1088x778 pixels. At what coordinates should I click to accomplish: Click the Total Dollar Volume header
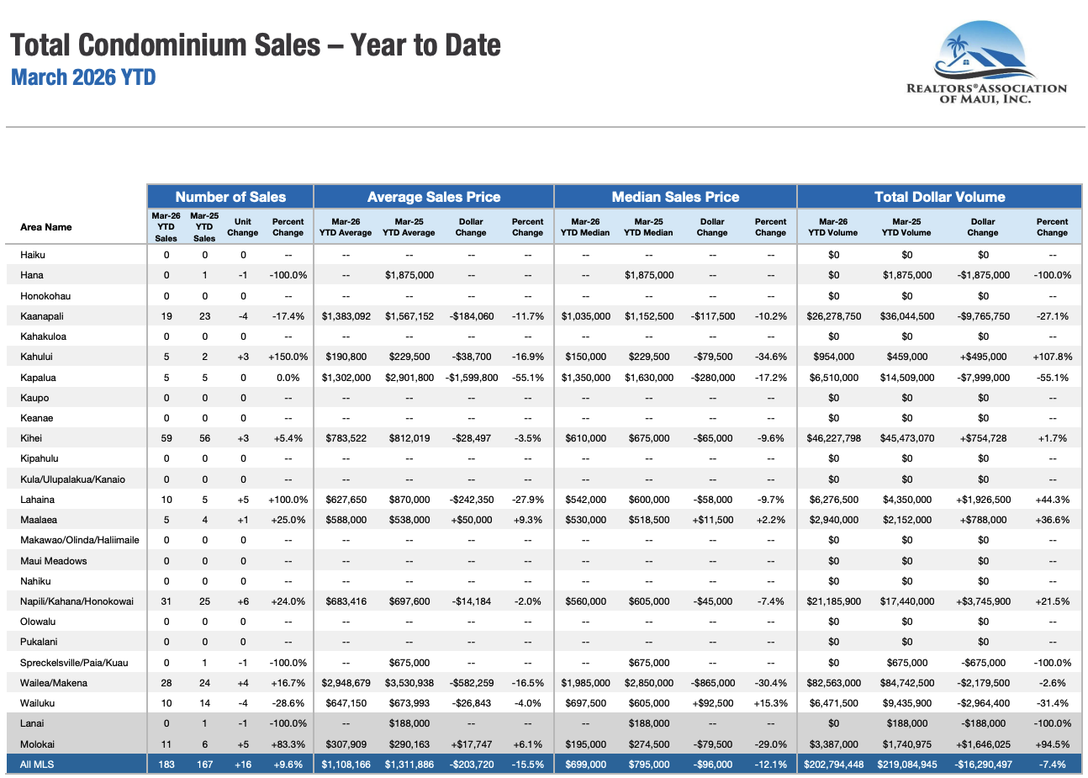[x=939, y=197]
